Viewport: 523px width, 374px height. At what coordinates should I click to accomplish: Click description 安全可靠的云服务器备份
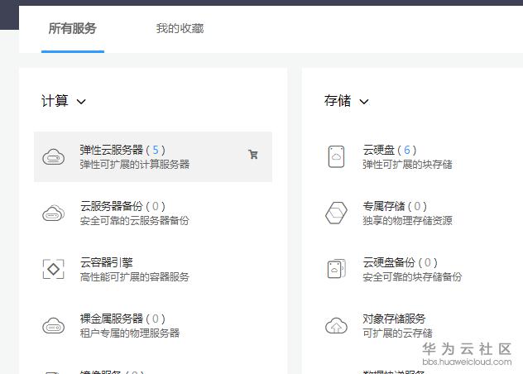(x=135, y=221)
